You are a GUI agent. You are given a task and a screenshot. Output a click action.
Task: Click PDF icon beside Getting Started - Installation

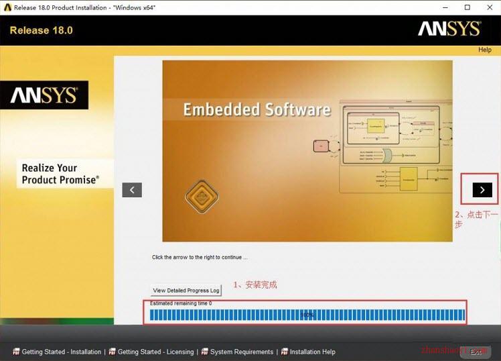click(16, 352)
